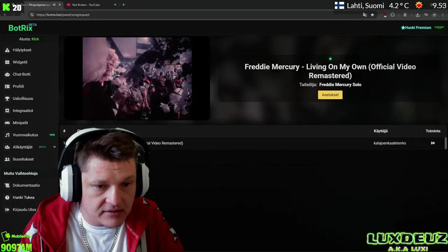Viewport: 448px width, 252px height.
Task: Open browser profile avatar H
Action: 434,15
